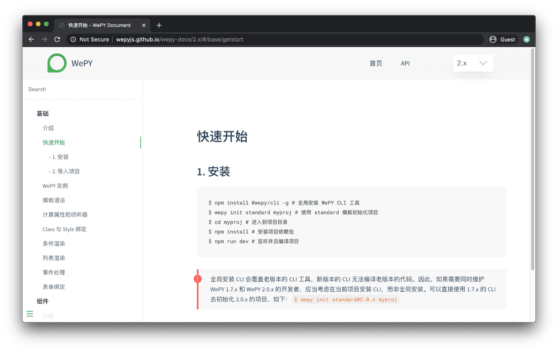Screen dimensions: 558x352
Task: Select 首页 in the top navigation
Action: 376,63
